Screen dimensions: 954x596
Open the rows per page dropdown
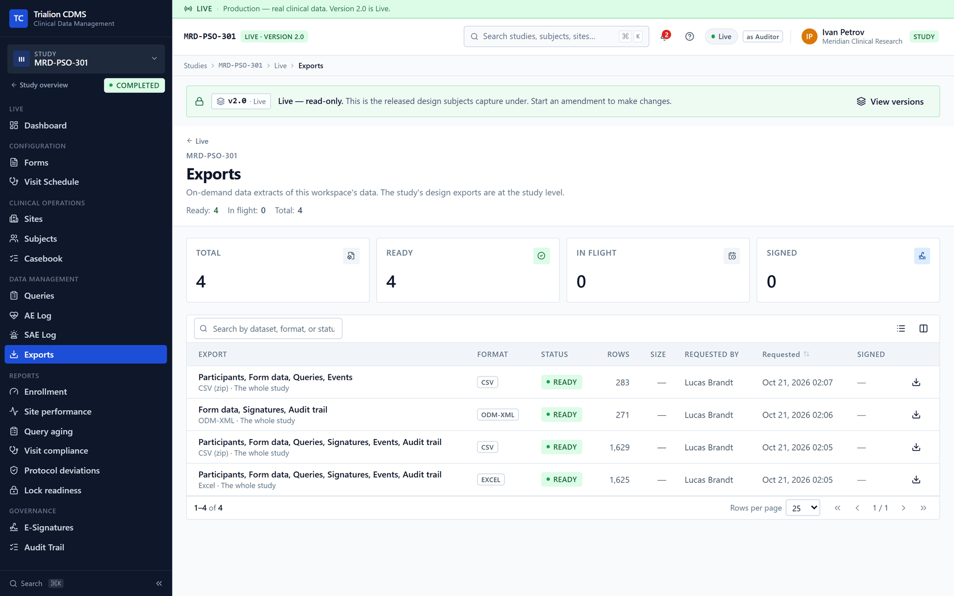pos(803,508)
